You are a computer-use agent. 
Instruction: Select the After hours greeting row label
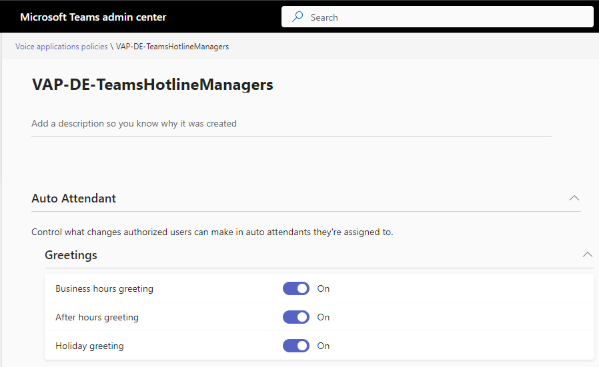point(97,317)
